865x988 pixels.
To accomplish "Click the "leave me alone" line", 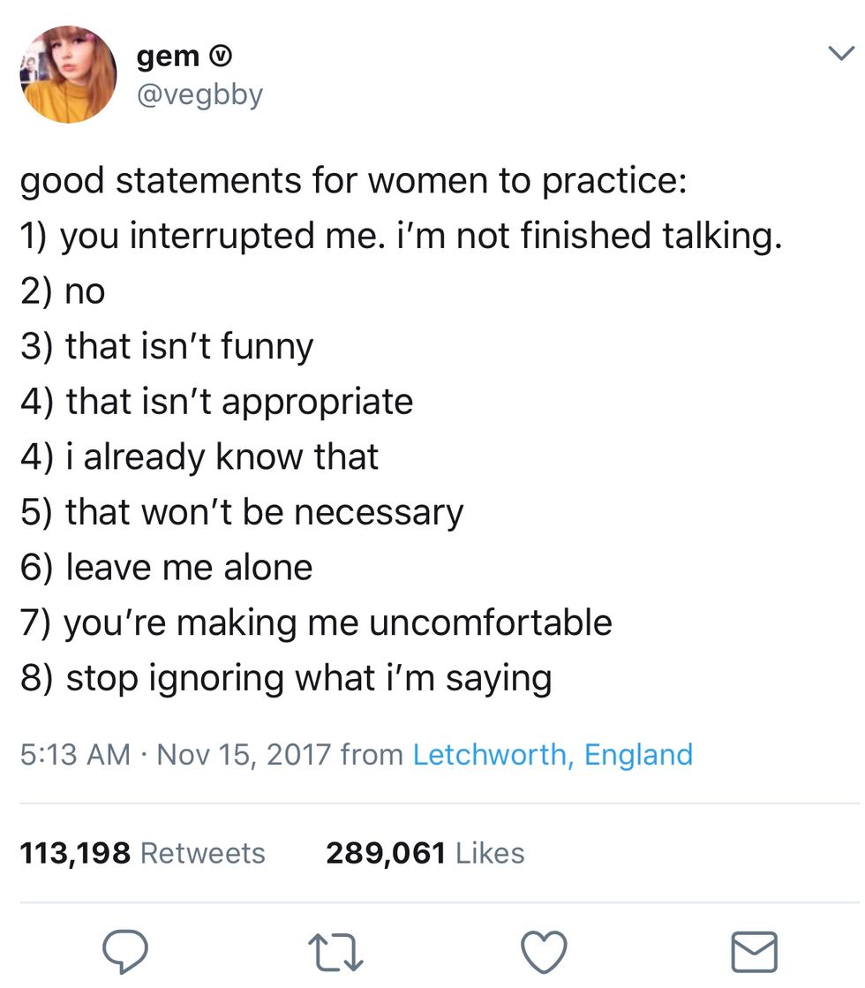I will (167, 567).
